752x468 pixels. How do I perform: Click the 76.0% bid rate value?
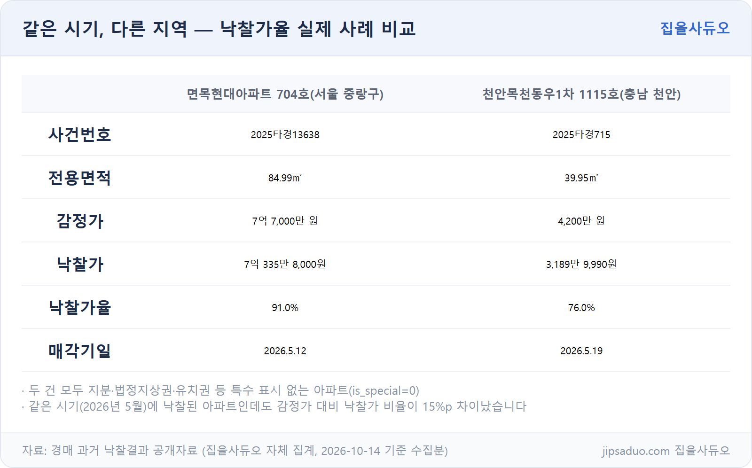581,307
